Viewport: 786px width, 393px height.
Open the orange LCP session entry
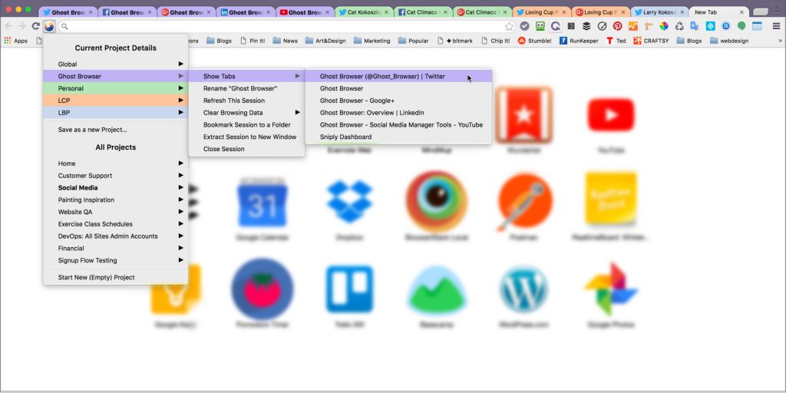coord(116,101)
